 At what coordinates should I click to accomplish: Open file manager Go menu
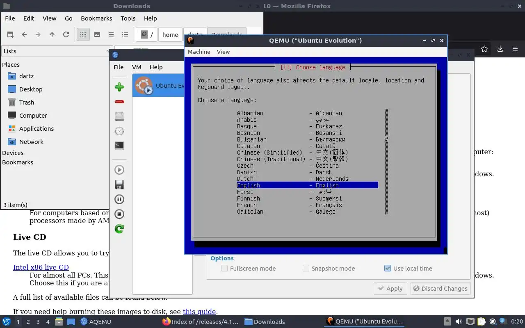(68, 18)
